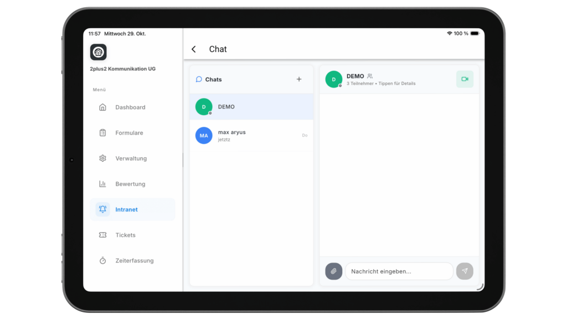Open the Tickets section
This screenshot has height=319, width=567.
[125, 235]
